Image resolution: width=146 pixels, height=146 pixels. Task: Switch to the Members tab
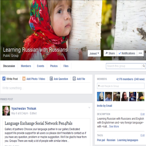click(x=26, y=66)
